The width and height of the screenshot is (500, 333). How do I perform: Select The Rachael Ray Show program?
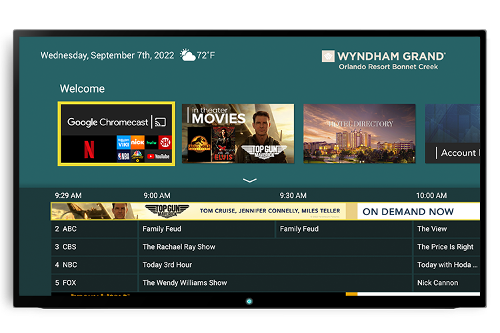point(275,247)
